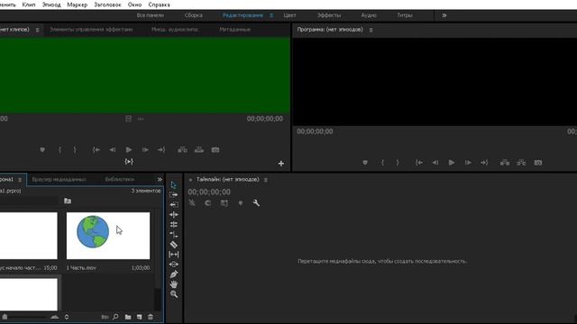577x324 pixels.
Task: Open Source monitor button editor plus icon
Action: pyautogui.click(x=281, y=164)
